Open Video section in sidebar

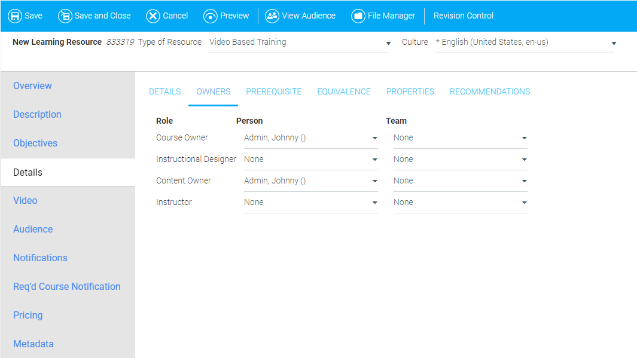25,201
